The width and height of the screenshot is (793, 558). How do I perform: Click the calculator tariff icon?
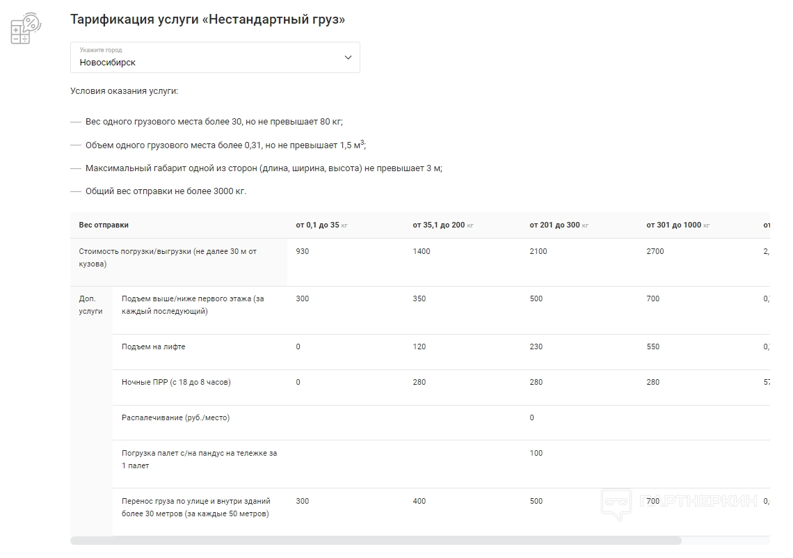click(x=26, y=29)
